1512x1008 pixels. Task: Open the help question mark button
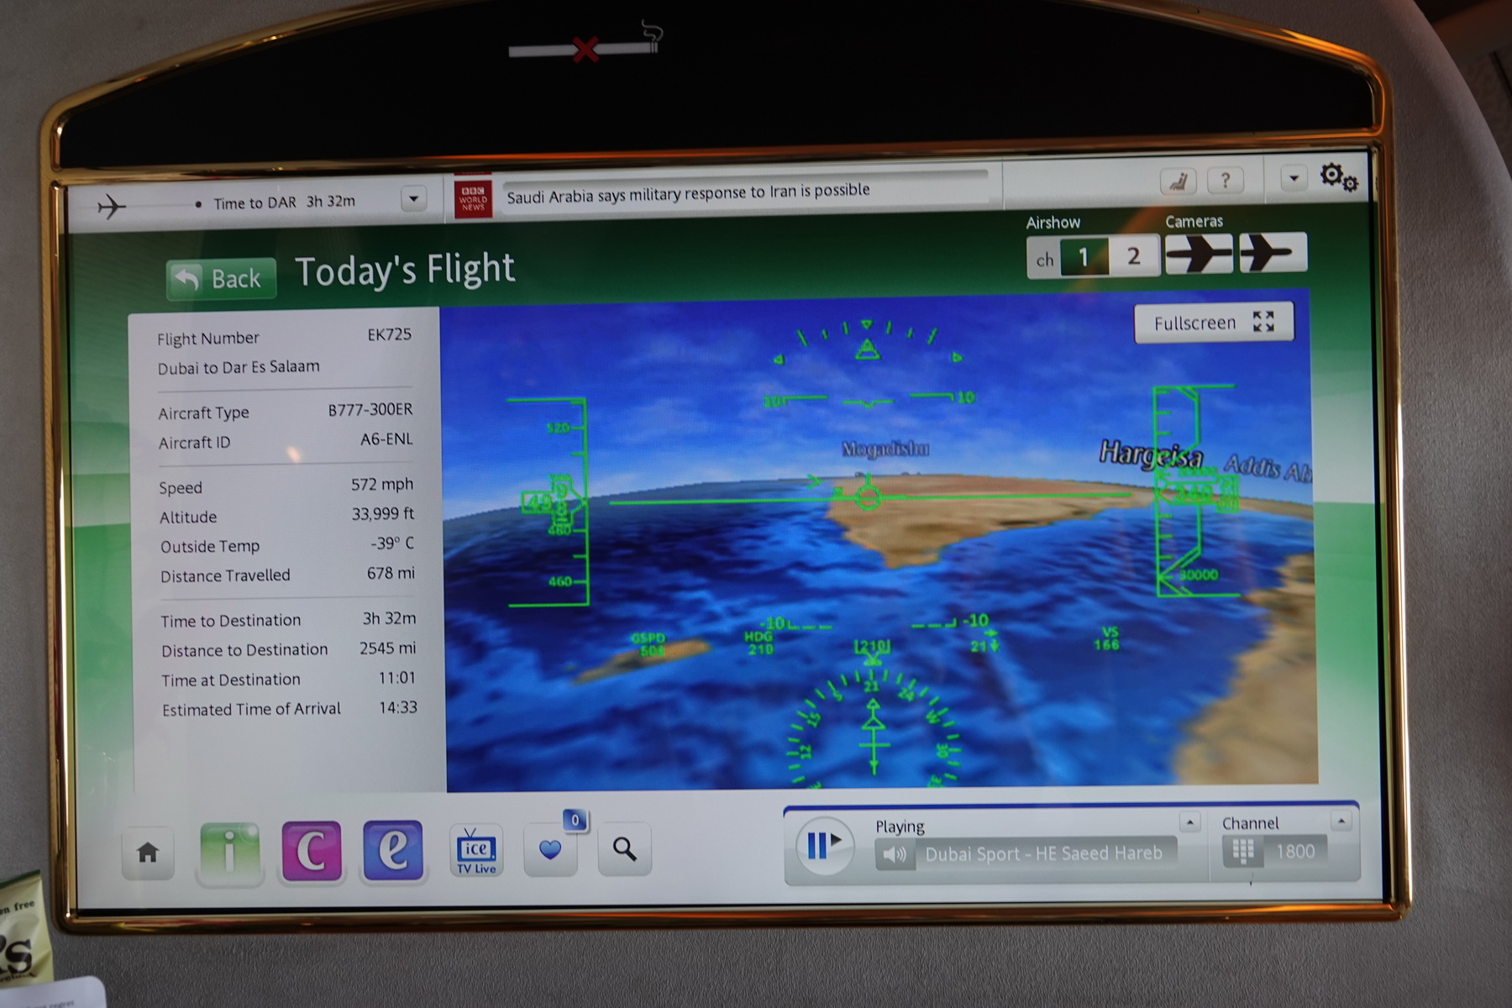click(x=1226, y=180)
